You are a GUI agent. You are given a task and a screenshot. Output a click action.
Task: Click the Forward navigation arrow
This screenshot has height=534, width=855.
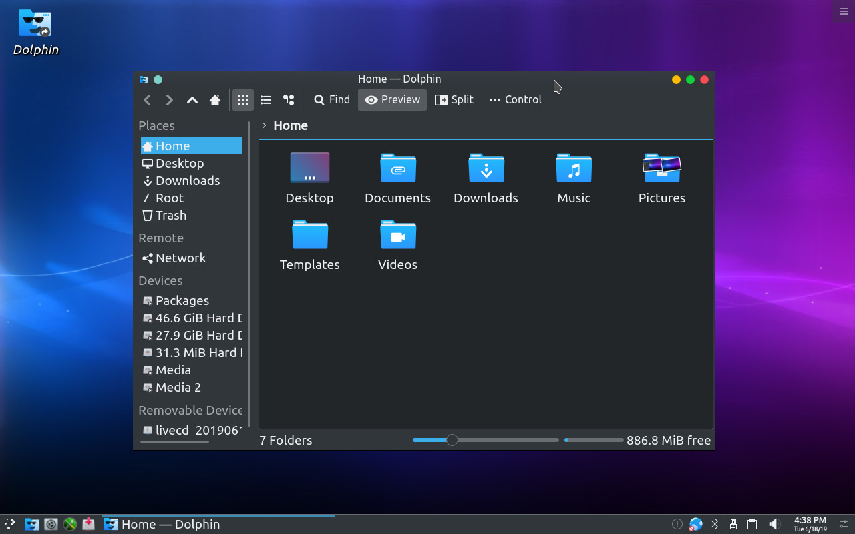(x=170, y=100)
